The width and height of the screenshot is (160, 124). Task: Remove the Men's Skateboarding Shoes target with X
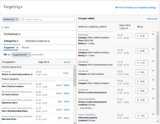pos(153,61)
